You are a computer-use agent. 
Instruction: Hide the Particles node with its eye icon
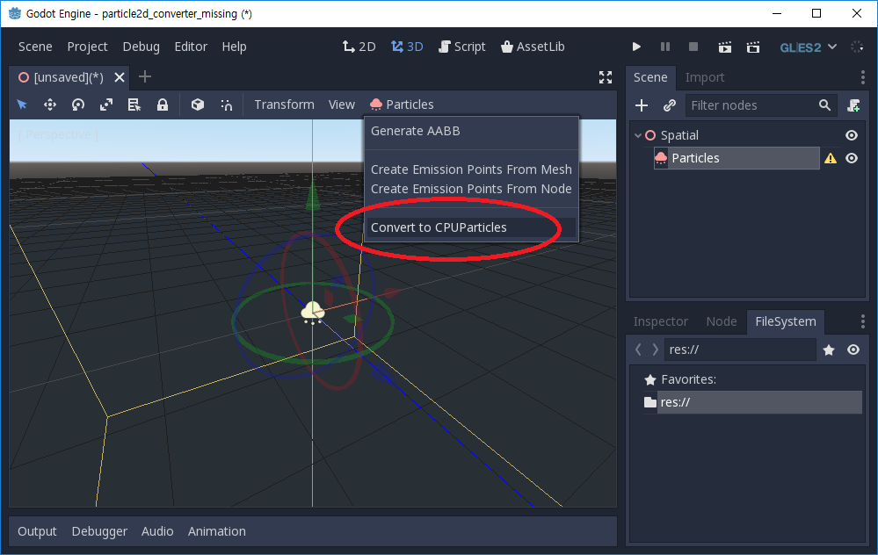pyautogui.click(x=851, y=158)
